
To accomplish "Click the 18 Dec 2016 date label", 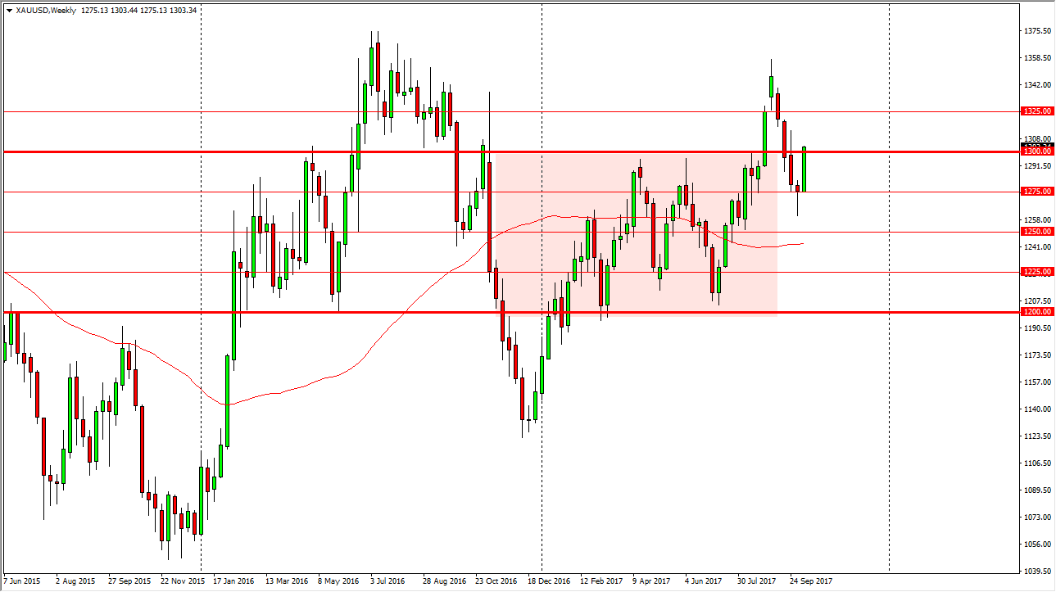I will point(548,581).
